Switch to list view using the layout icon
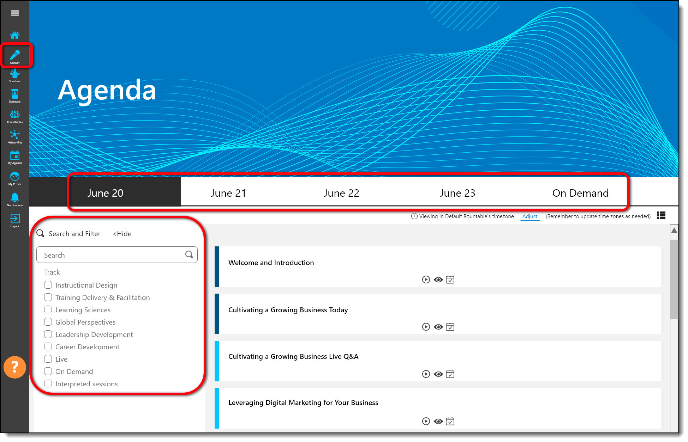Screen dimensions: 688x442 point(661,215)
